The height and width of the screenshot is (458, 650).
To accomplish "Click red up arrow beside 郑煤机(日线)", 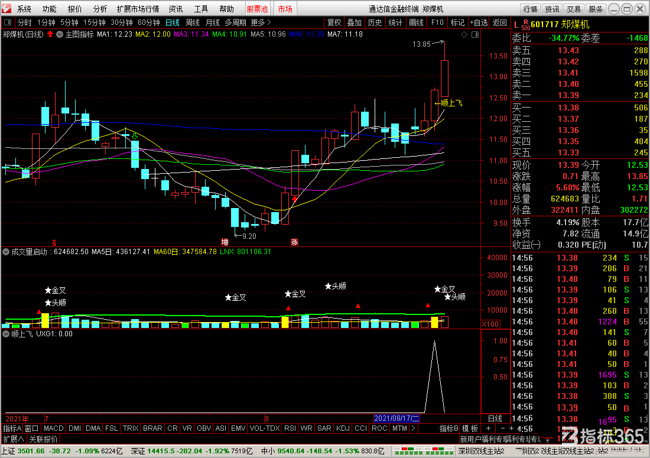I will (50, 34).
